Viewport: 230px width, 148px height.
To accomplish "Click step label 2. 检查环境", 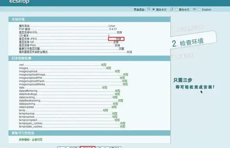I will point(188,43).
